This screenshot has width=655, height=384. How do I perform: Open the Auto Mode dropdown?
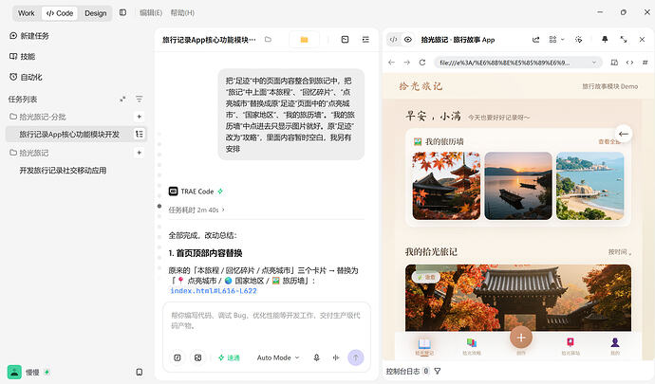tap(278, 357)
